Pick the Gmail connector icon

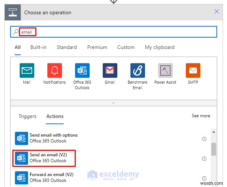tap(110, 70)
